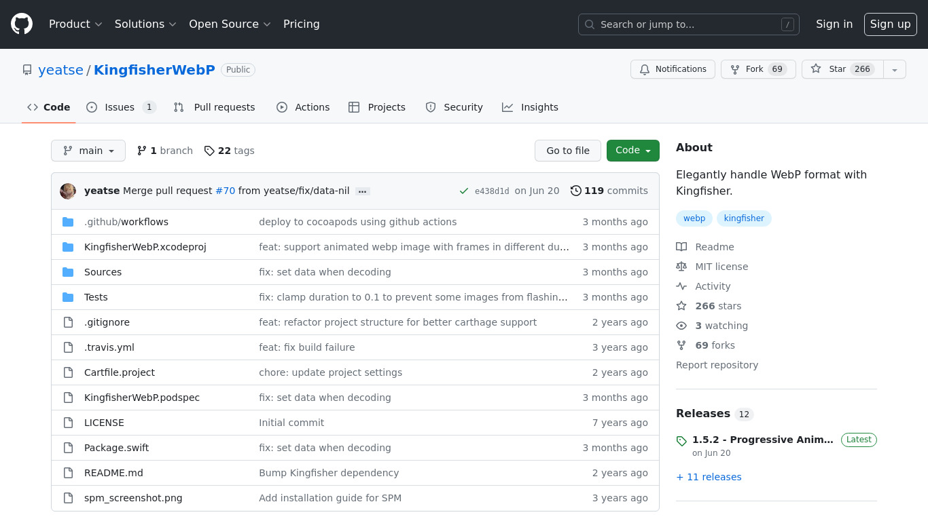Screen dimensions: 928x521
Task: Click the GitHub logo icon
Action: [22, 24]
